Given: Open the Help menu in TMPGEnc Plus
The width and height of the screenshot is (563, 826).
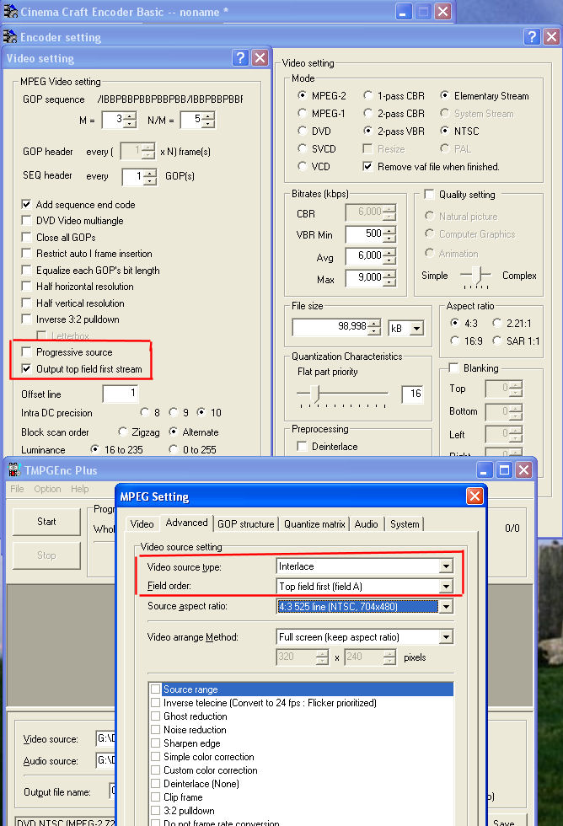Looking at the screenshot, I should 79,489.
